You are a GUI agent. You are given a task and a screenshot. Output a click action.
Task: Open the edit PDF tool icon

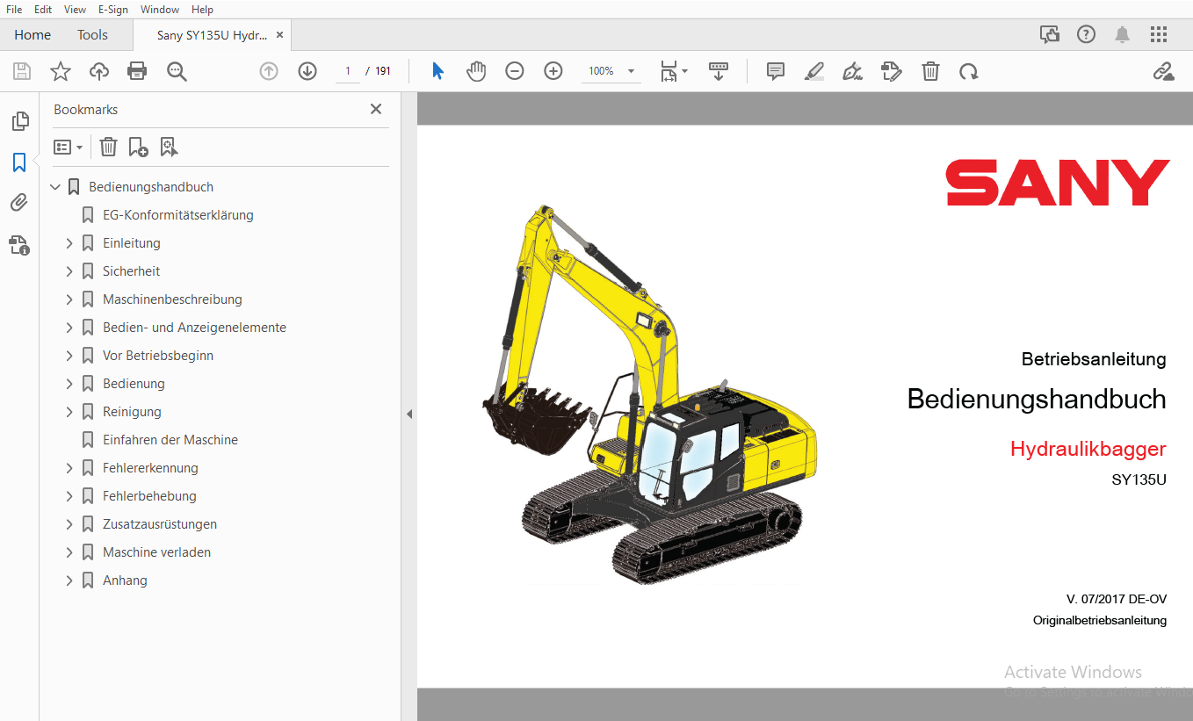pyautogui.click(x=892, y=71)
